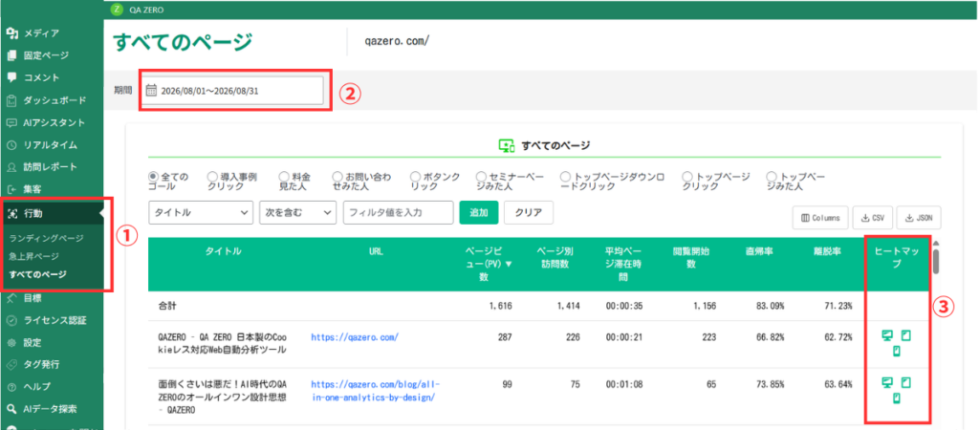Screen dimensions: 979x430
Task: Open the date range 2026/08/01～2026/08/31 picker
Action: [232, 91]
